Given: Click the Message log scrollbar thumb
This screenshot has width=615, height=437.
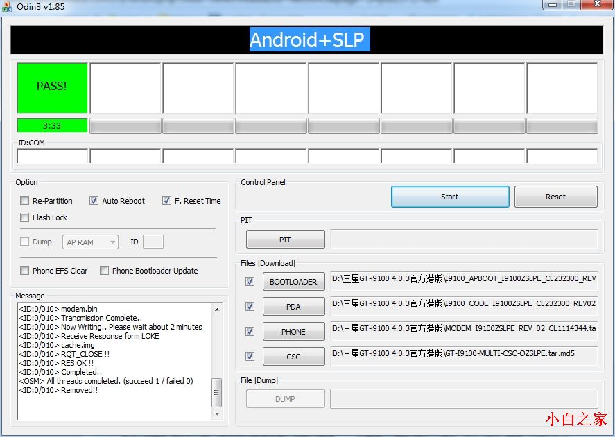Looking at the screenshot, I should (x=216, y=392).
